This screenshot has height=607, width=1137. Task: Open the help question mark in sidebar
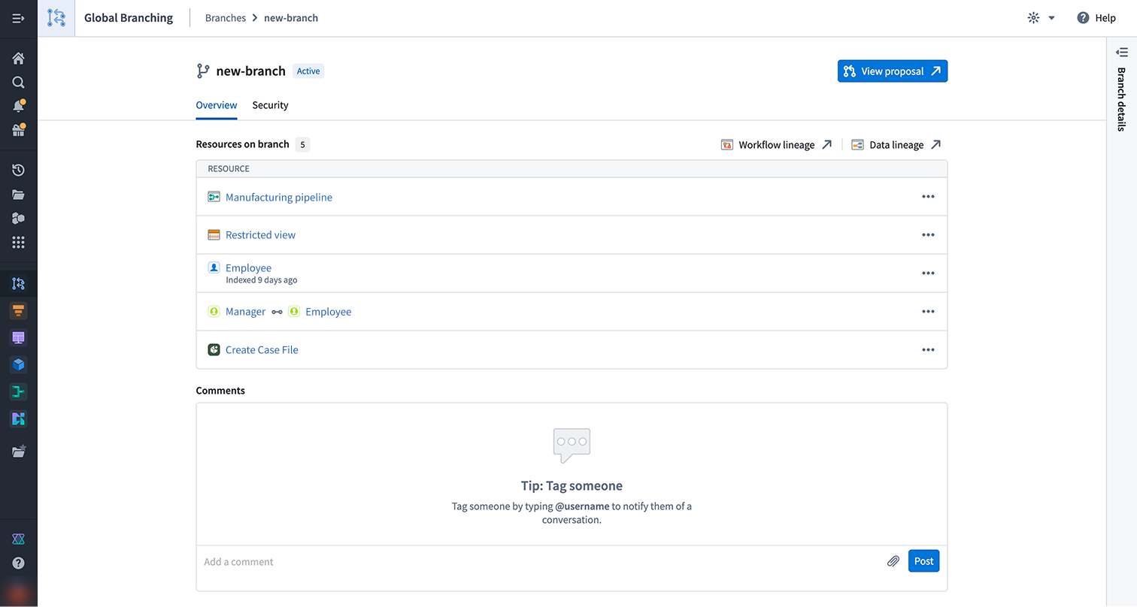(x=18, y=563)
